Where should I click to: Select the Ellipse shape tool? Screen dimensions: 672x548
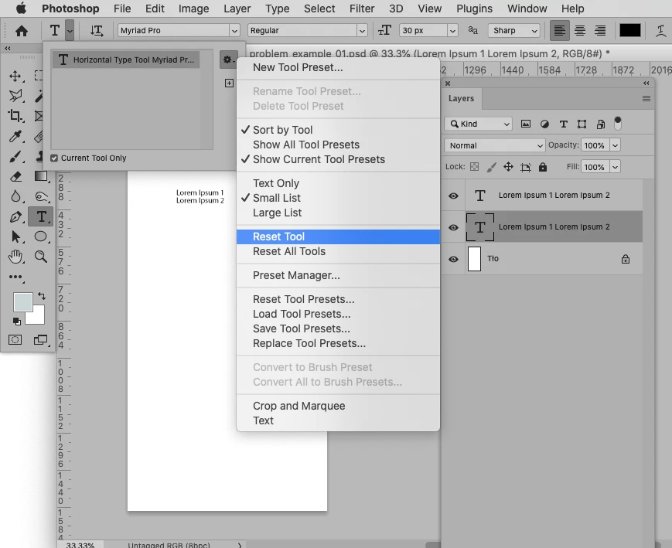coord(41,237)
